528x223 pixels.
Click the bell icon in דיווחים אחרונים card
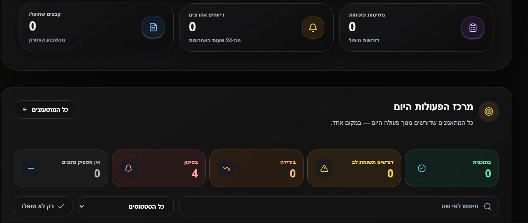pyautogui.click(x=313, y=28)
